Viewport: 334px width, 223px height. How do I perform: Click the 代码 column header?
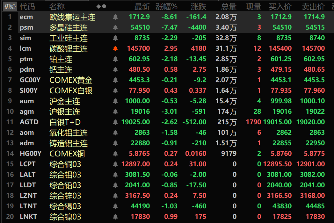point(27,6)
